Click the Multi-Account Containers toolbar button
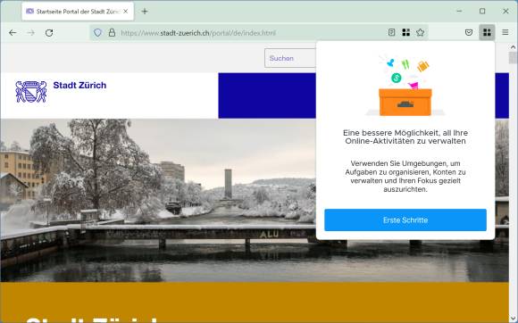This screenshot has width=518, height=323. 487,32
